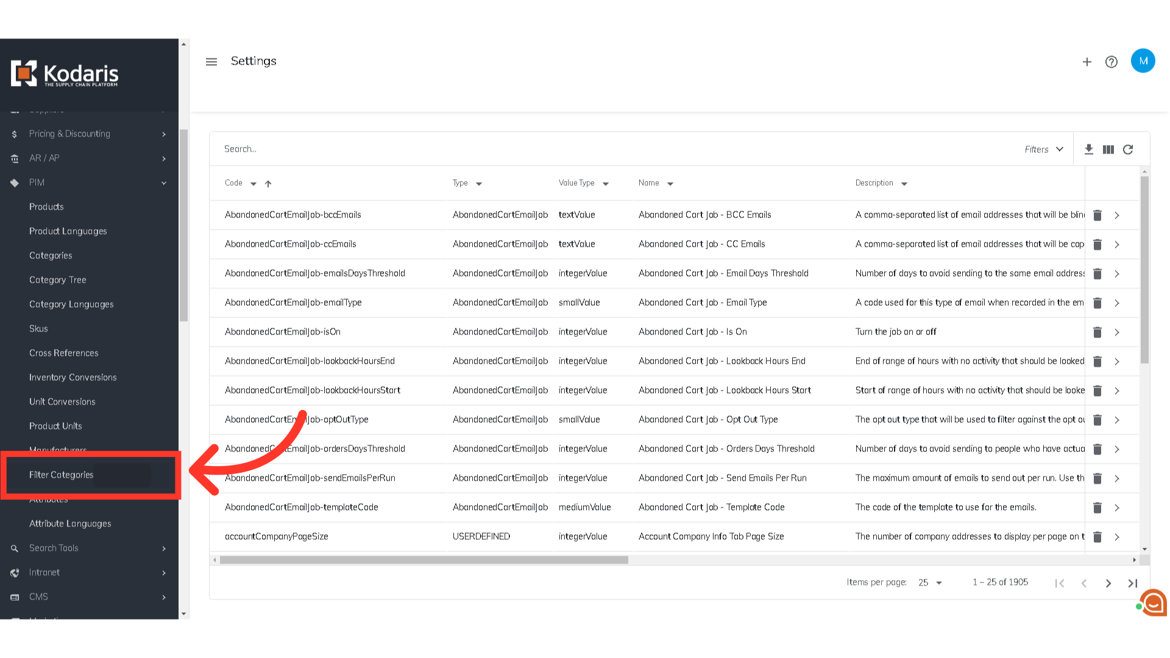This screenshot has width=1170, height=658.
Task: Open the chat support bubble icon
Action: tap(1153, 603)
